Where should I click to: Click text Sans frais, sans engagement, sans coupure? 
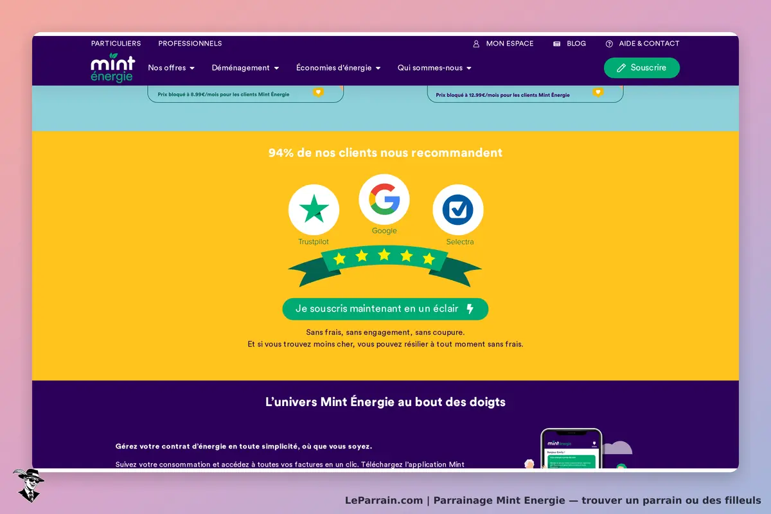(385, 332)
